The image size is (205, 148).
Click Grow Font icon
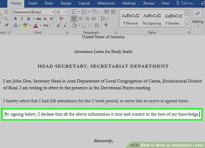coord(59,25)
